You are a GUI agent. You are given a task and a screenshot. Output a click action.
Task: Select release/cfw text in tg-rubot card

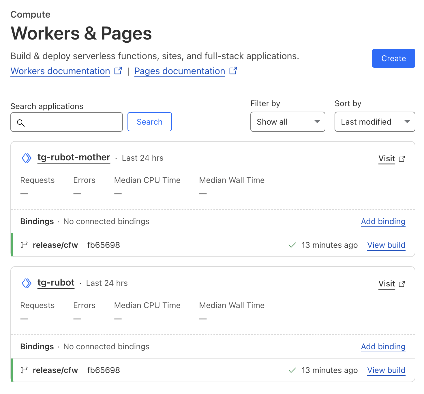[x=55, y=370]
